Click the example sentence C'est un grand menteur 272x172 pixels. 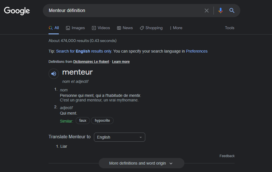pos(99,100)
